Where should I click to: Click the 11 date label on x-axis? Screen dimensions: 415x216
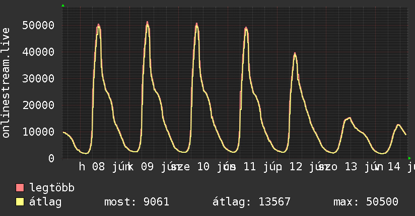[250, 167]
